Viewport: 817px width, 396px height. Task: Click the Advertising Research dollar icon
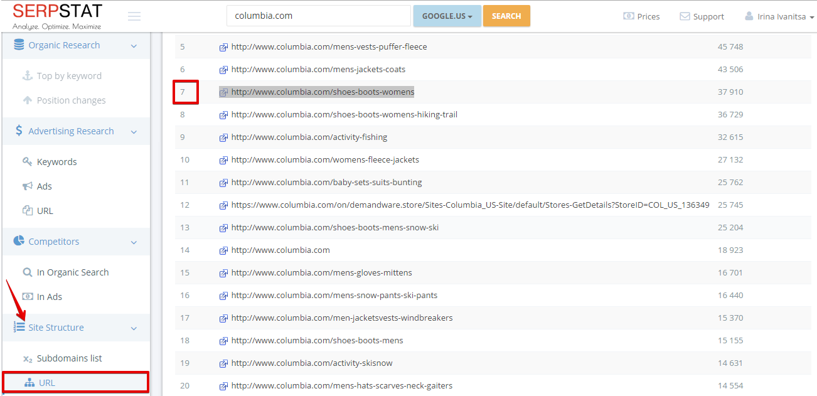[19, 131]
